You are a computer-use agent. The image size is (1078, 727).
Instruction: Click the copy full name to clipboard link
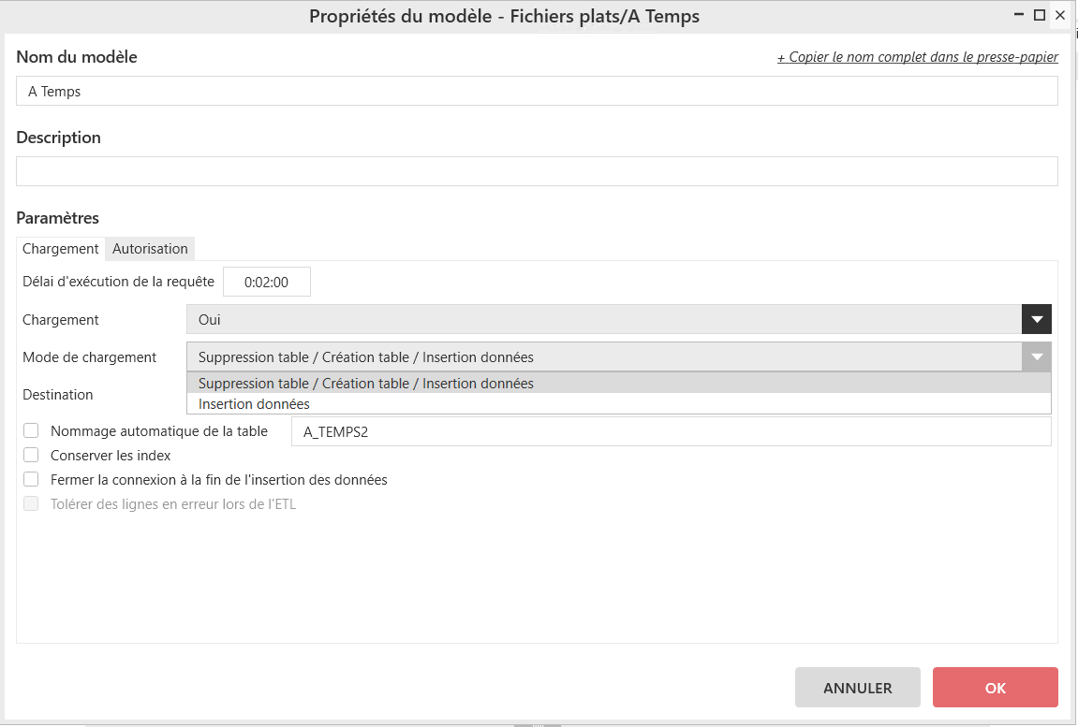917,57
